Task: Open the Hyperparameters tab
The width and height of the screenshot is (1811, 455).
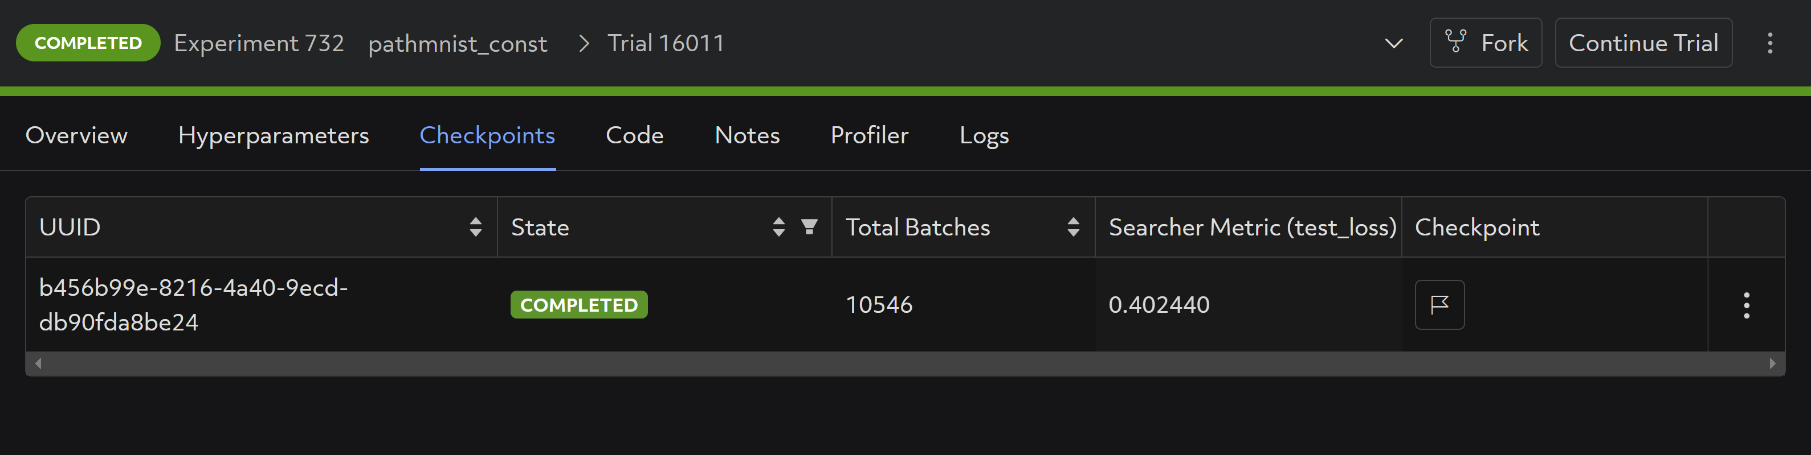Action: pos(274,135)
